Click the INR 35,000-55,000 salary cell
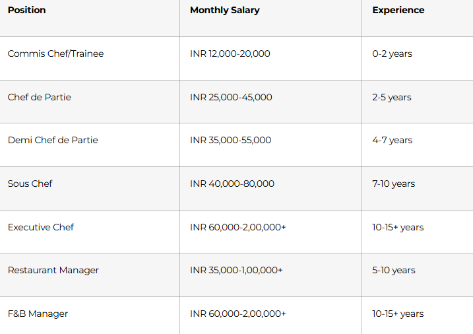 (230, 141)
